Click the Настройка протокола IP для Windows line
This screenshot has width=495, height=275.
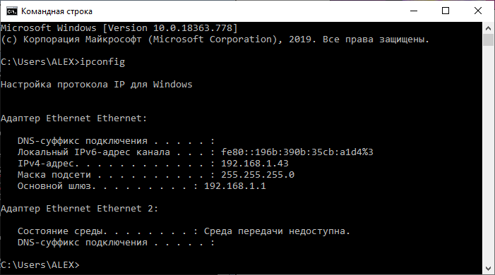[97, 85]
